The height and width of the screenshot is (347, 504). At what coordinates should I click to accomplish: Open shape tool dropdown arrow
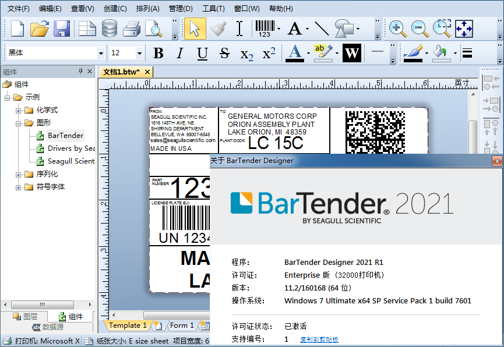[358, 29]
